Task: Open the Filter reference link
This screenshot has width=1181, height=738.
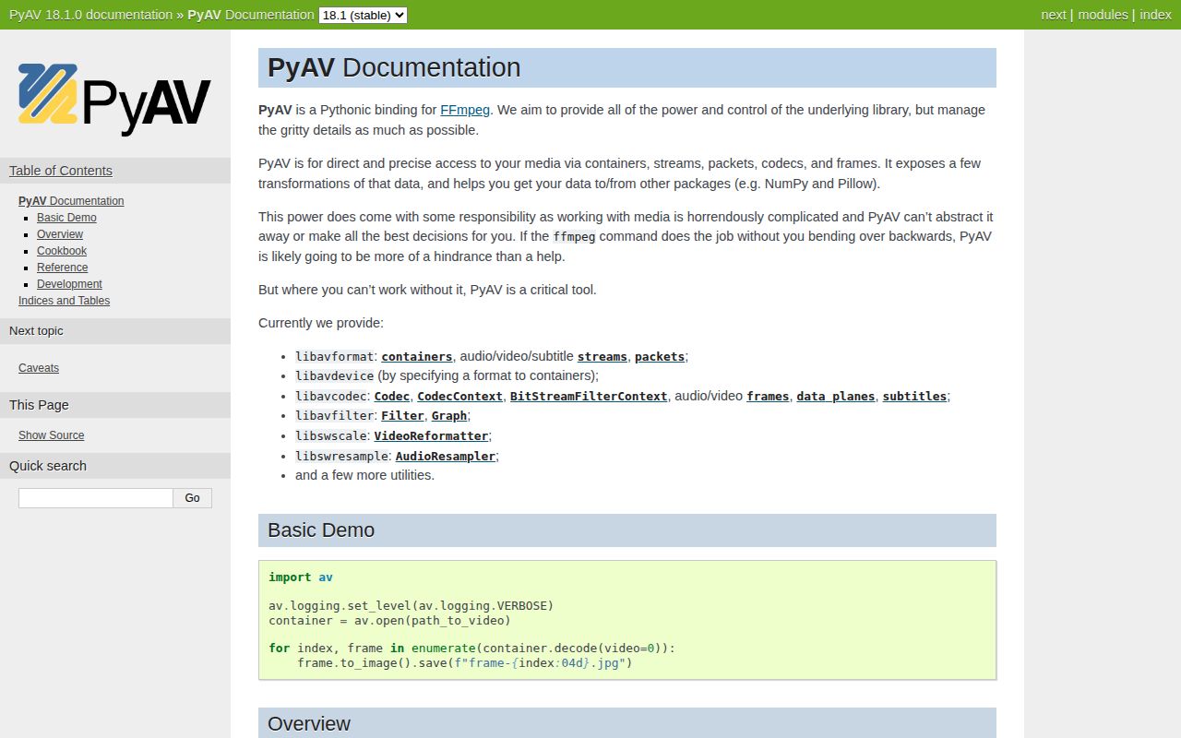Action: pyautogui.click(x=403, y=416)
